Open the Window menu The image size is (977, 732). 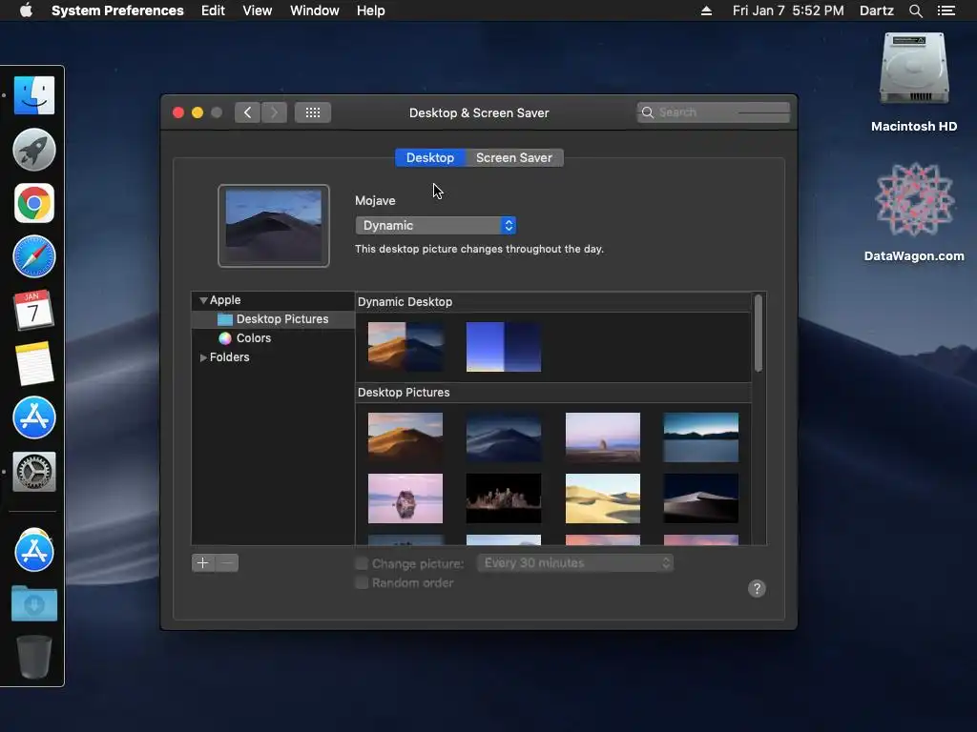pos(314,10)
